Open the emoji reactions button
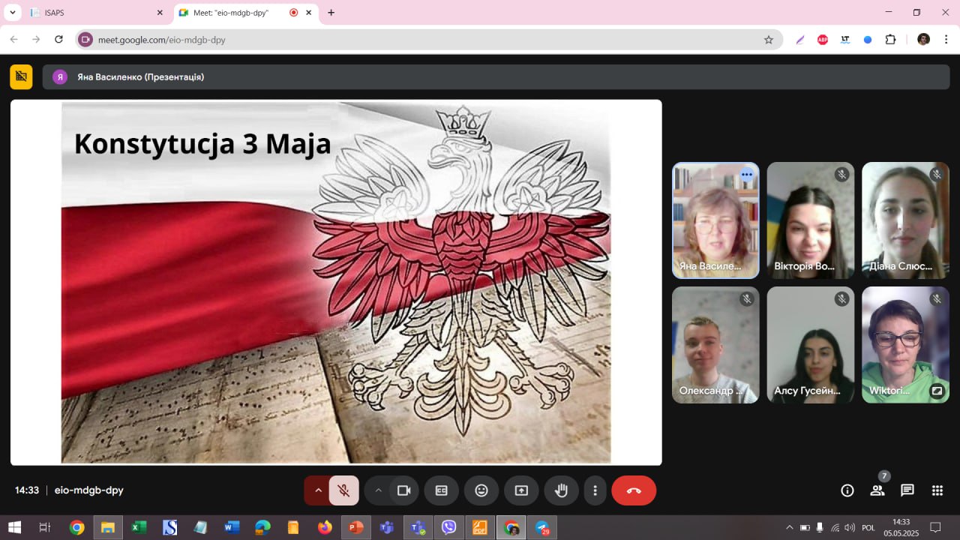The image size is (960, 540). coord(481,490)
